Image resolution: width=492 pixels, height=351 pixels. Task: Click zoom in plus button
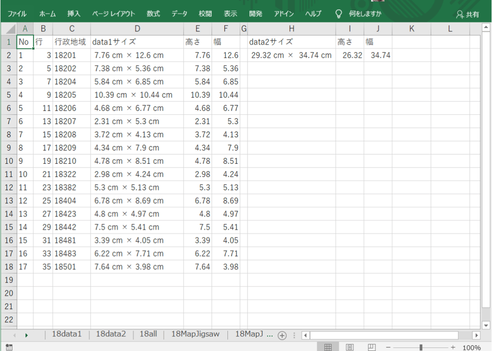(x=453, y=347)
